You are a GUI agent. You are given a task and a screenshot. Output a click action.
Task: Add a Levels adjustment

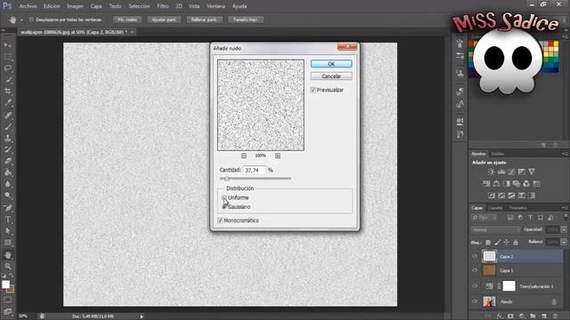point(501,172)
